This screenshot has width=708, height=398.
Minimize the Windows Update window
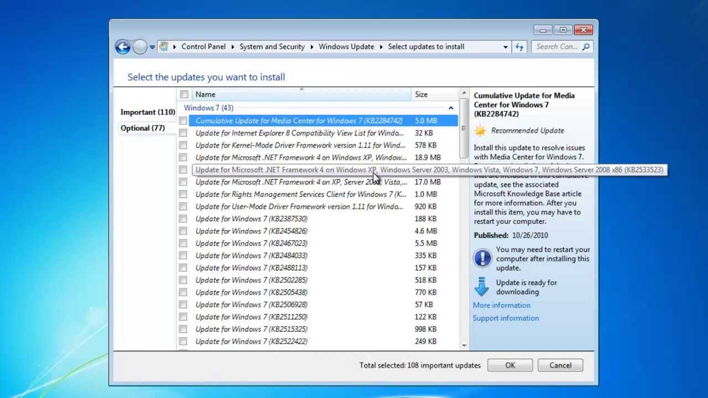[543, 30]
